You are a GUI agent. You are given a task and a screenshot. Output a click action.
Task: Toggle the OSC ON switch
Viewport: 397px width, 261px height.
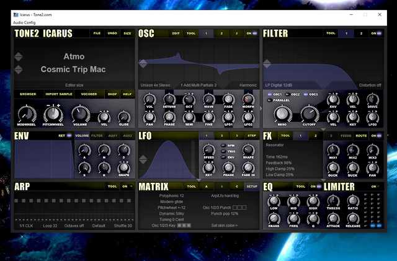(x=252, y=33)
